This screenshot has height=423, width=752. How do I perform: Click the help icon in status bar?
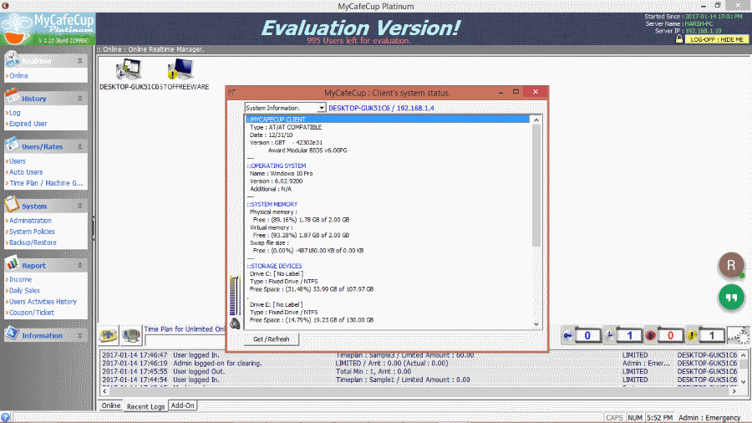click(5, 418)
